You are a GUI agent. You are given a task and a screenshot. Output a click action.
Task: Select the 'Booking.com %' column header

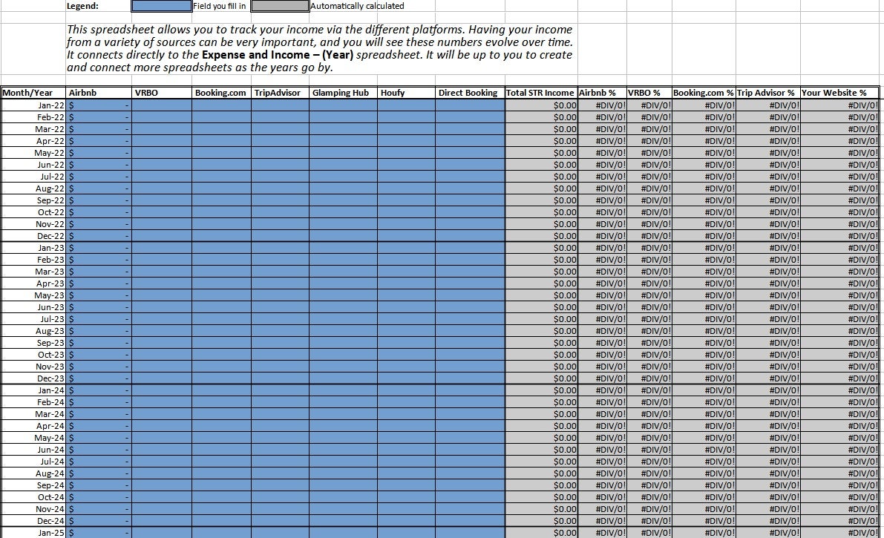point(704,93)
